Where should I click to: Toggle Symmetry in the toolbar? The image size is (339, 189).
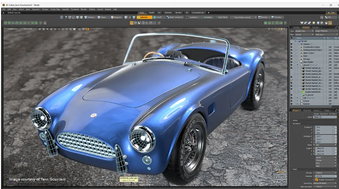192,17
